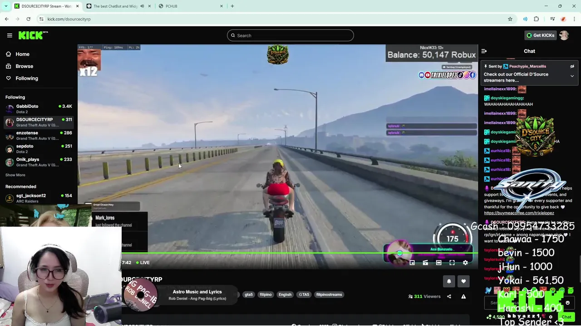The image size is (581, 326).
Task: Open the chat emote picker
Action: tap(567, 303)
